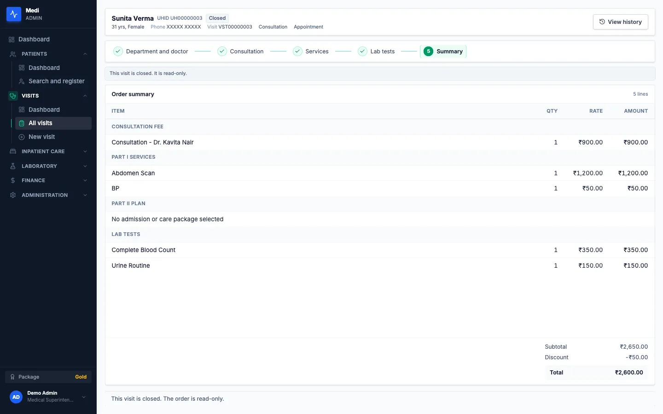Click the Inpatient Care bed icon
Viewport: 663px width, 414px height.
pyautogui.click(x=13, y=151)
